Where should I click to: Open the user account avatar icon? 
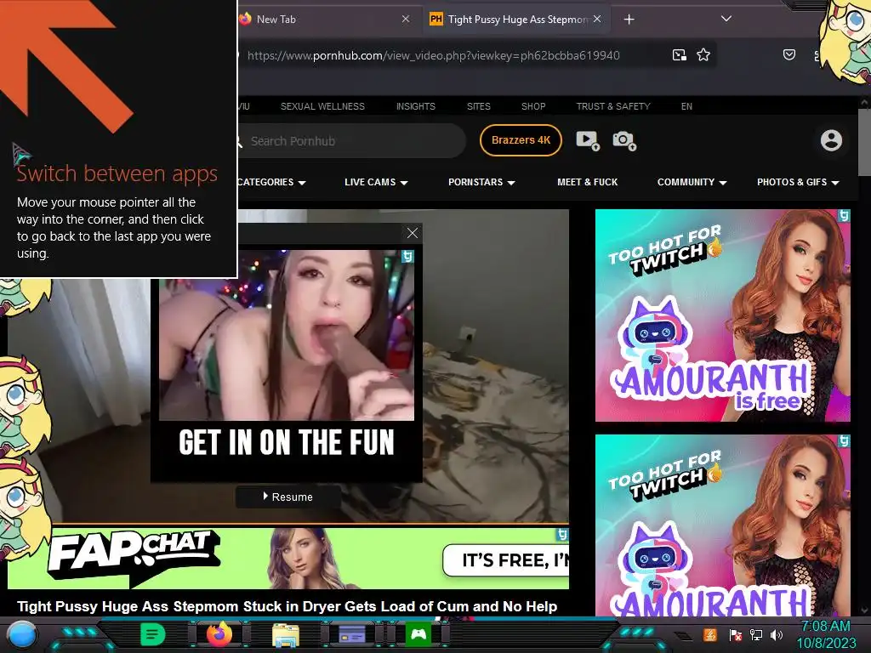coord(831,140)
